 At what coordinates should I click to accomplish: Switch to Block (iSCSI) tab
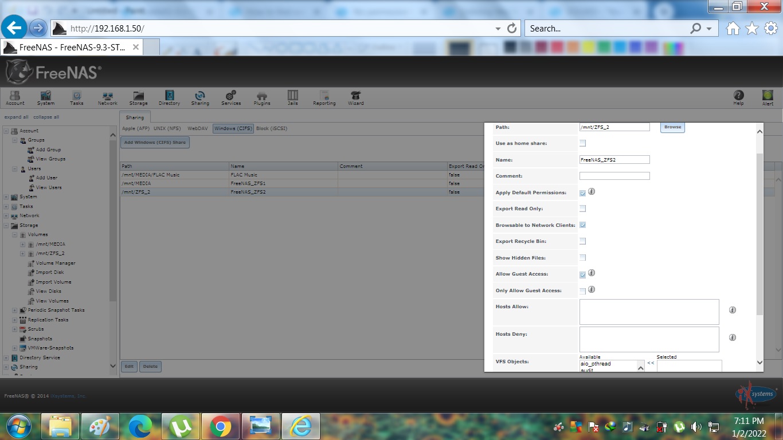tap(272, 128)
